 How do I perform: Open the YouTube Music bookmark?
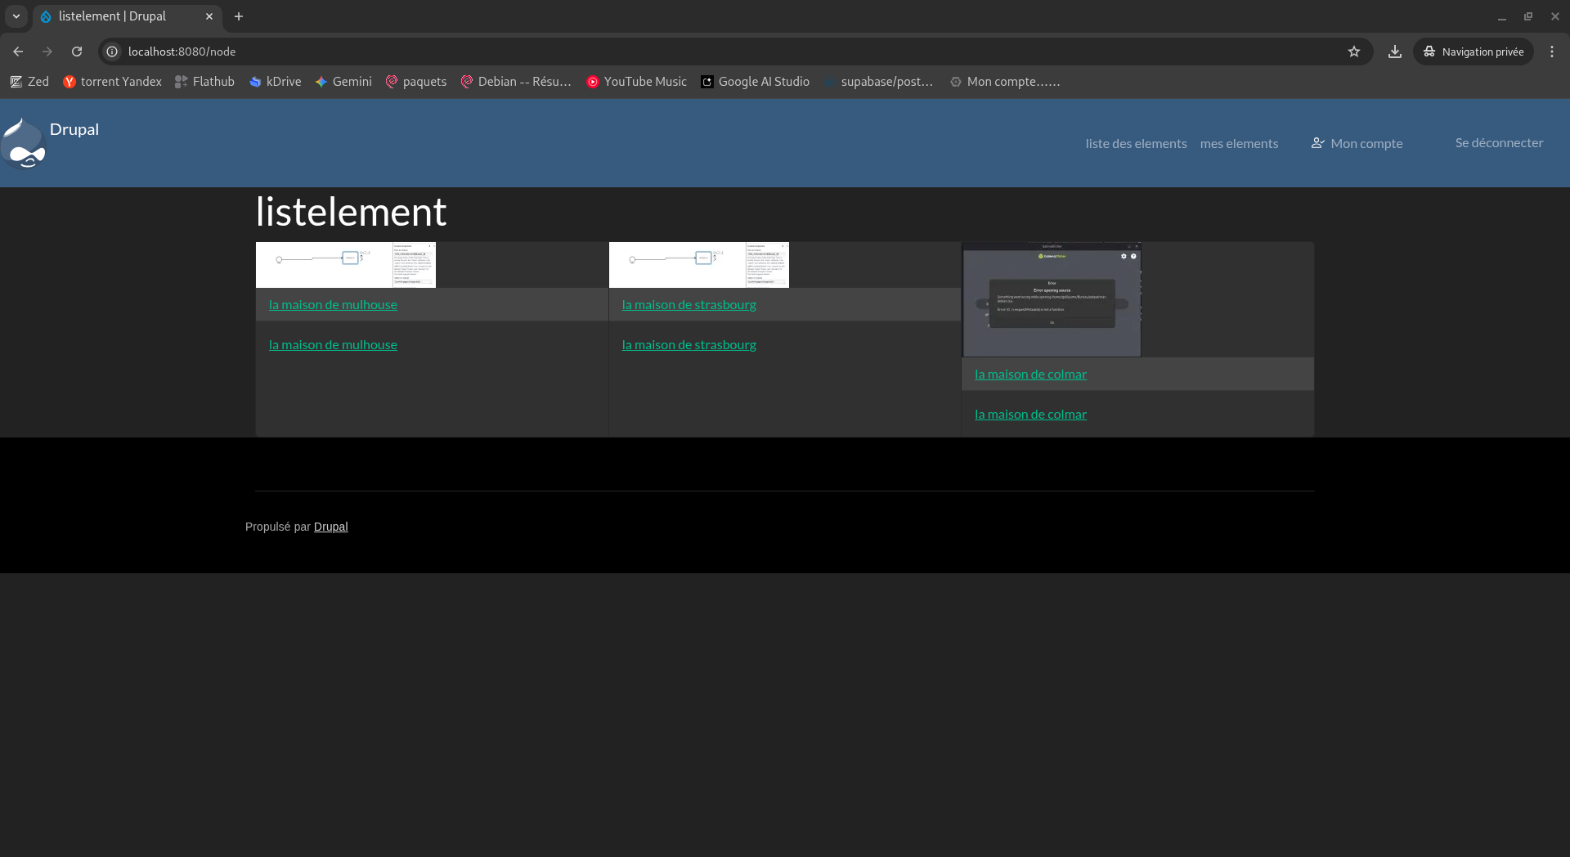point(636,82)
